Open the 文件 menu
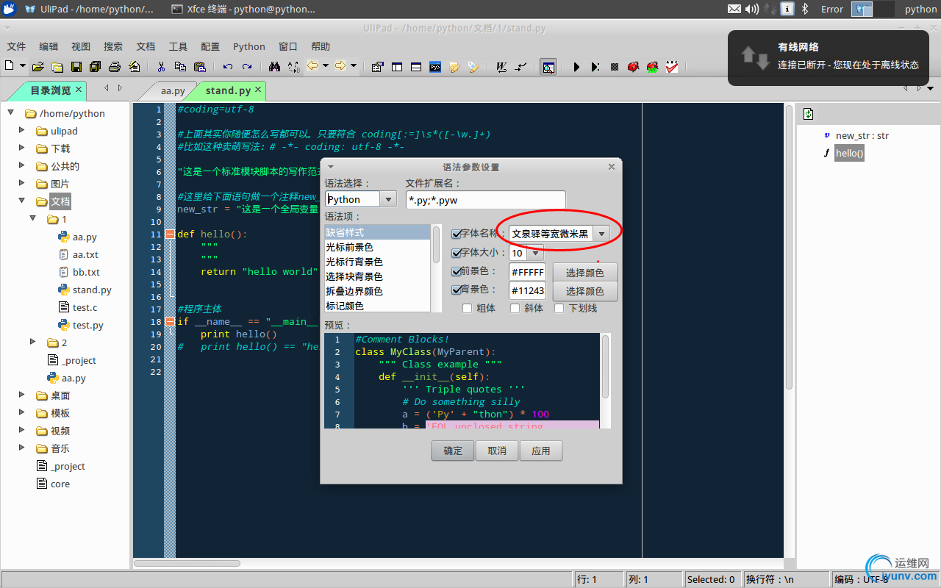This screenshot has width=941, height=588. click(x=16, y=46)
